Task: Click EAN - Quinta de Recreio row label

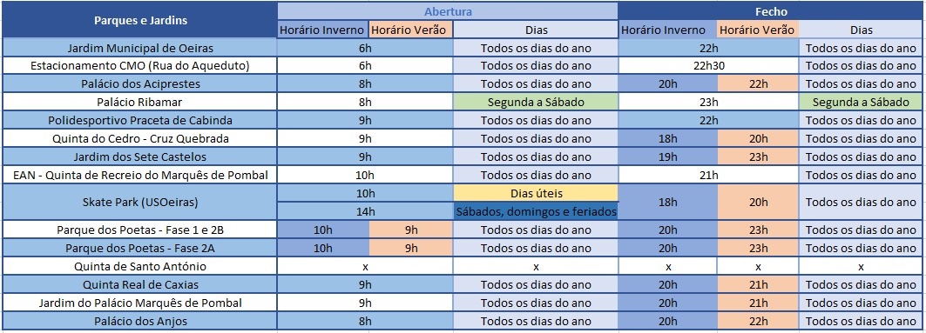Action: pos(140,175)
